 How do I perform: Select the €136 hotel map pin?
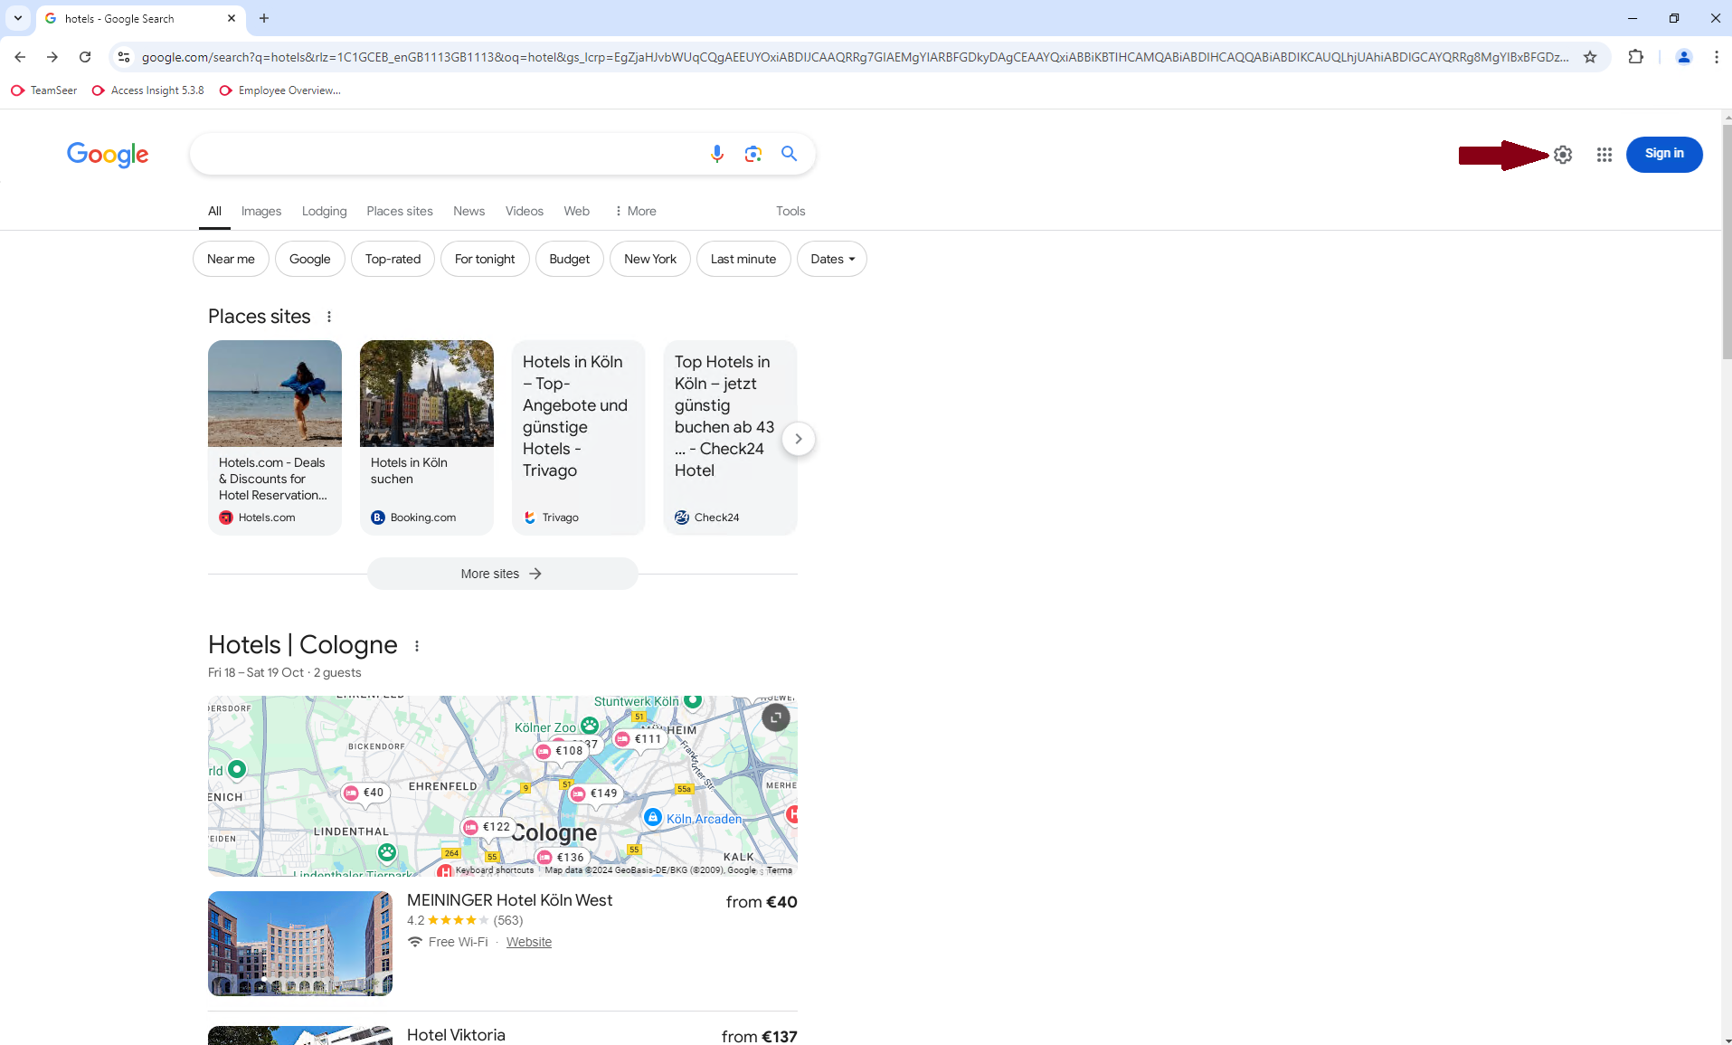[x=562, y=858]
